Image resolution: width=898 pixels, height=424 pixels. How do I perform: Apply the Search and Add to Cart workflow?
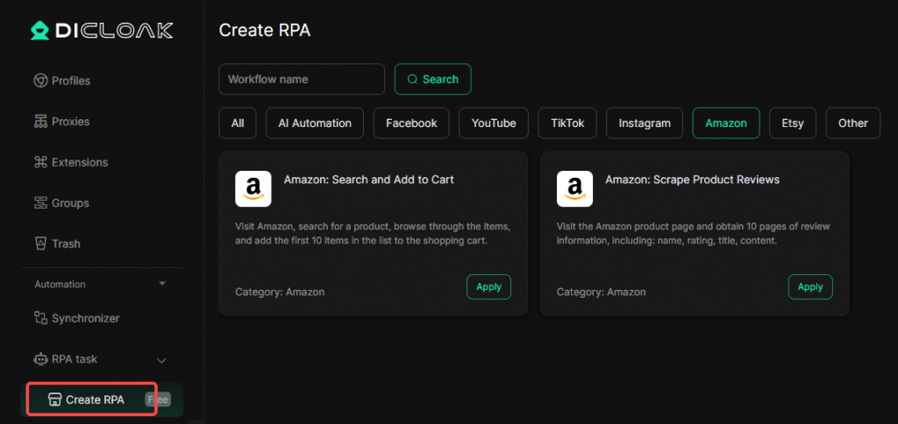click(x=488, y=286)
